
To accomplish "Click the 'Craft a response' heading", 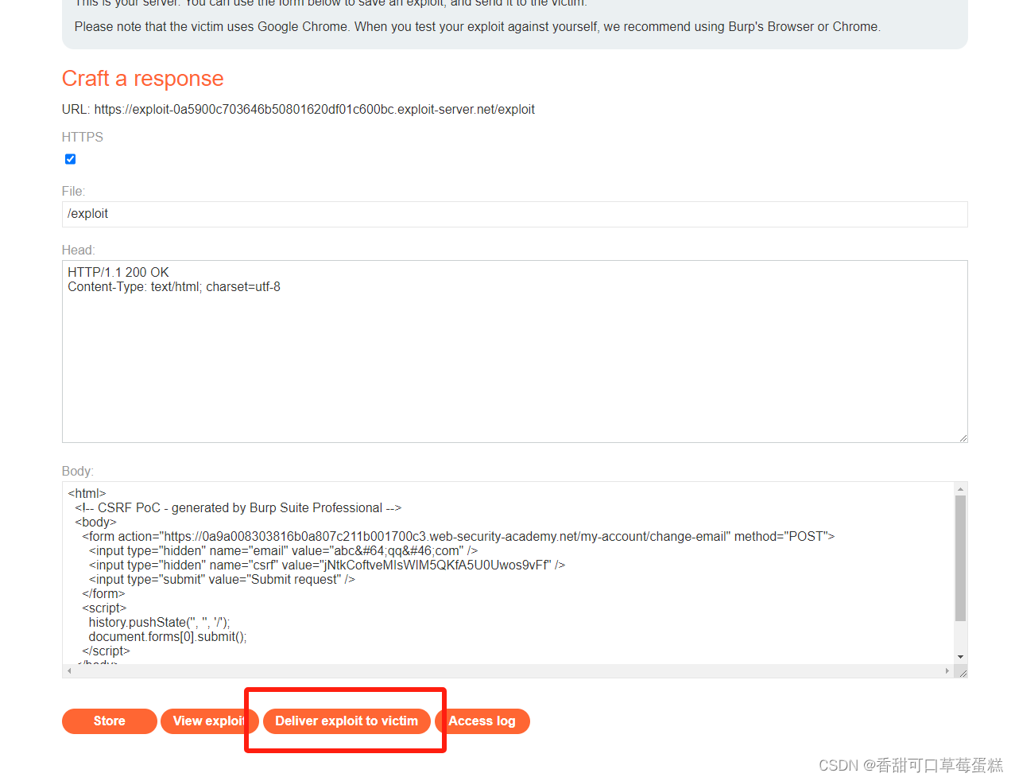I will [143, 79].
